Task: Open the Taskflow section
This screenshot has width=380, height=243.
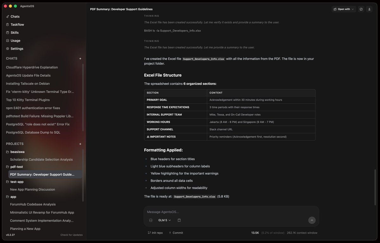Action: coord(15,24)
